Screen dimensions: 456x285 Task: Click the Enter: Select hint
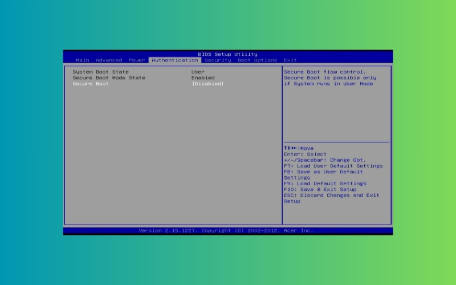pyautogui.click(x=305, y=154)
